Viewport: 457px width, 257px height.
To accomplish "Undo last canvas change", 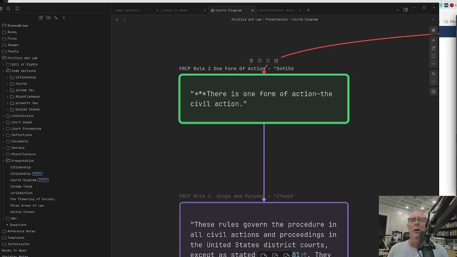I will pos(433,74).
